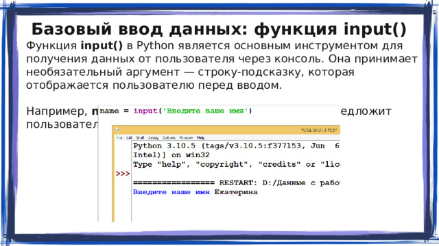The height and width of the screenshot is (246, 439).
Task: Open the Options menu in IDLE
Action: click(169, 138)
